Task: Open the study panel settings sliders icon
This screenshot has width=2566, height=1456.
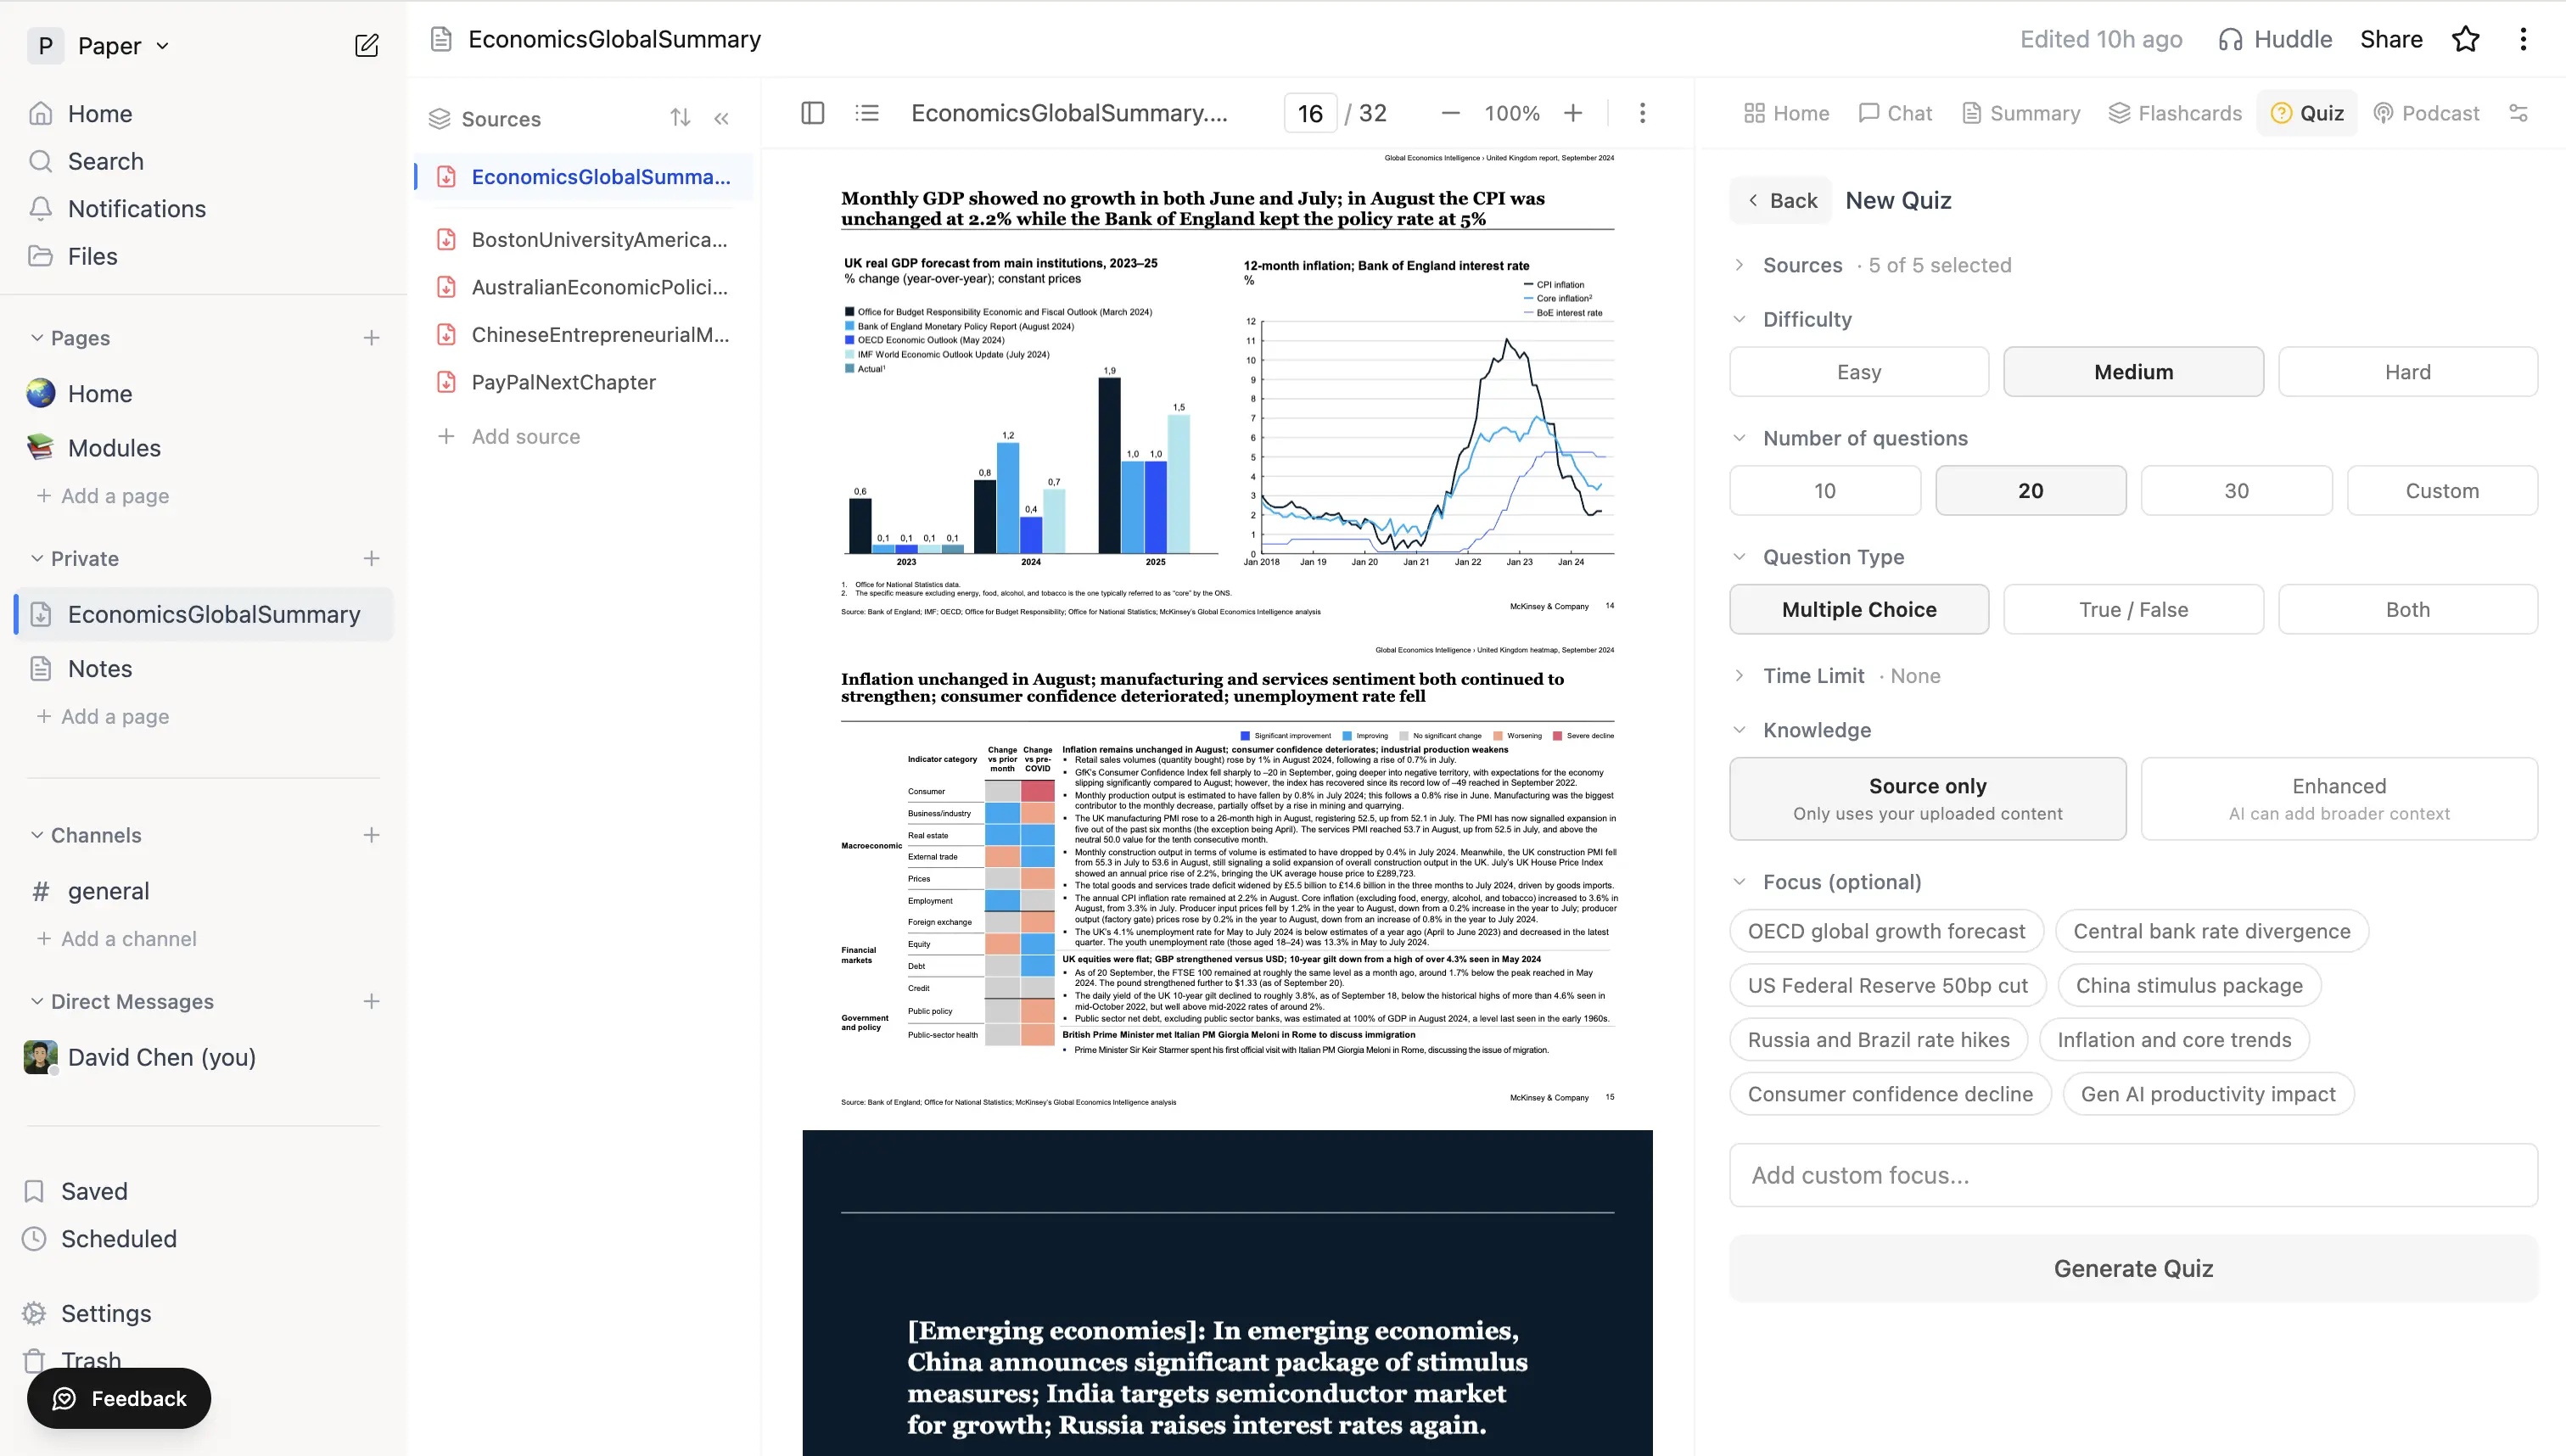Action: [x=2518, y=113]
